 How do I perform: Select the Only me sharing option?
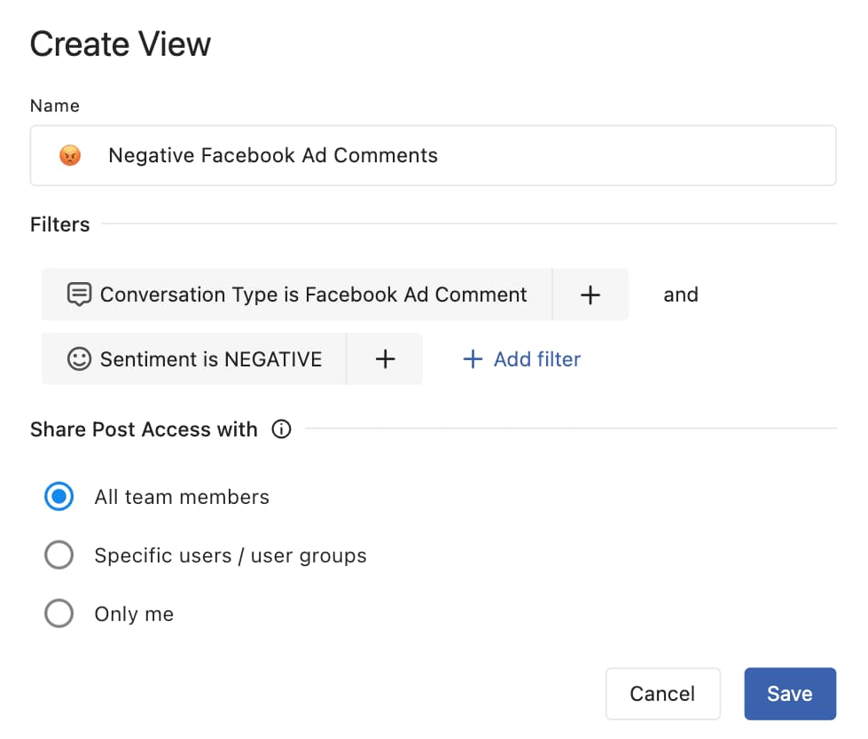pos(59,613)
